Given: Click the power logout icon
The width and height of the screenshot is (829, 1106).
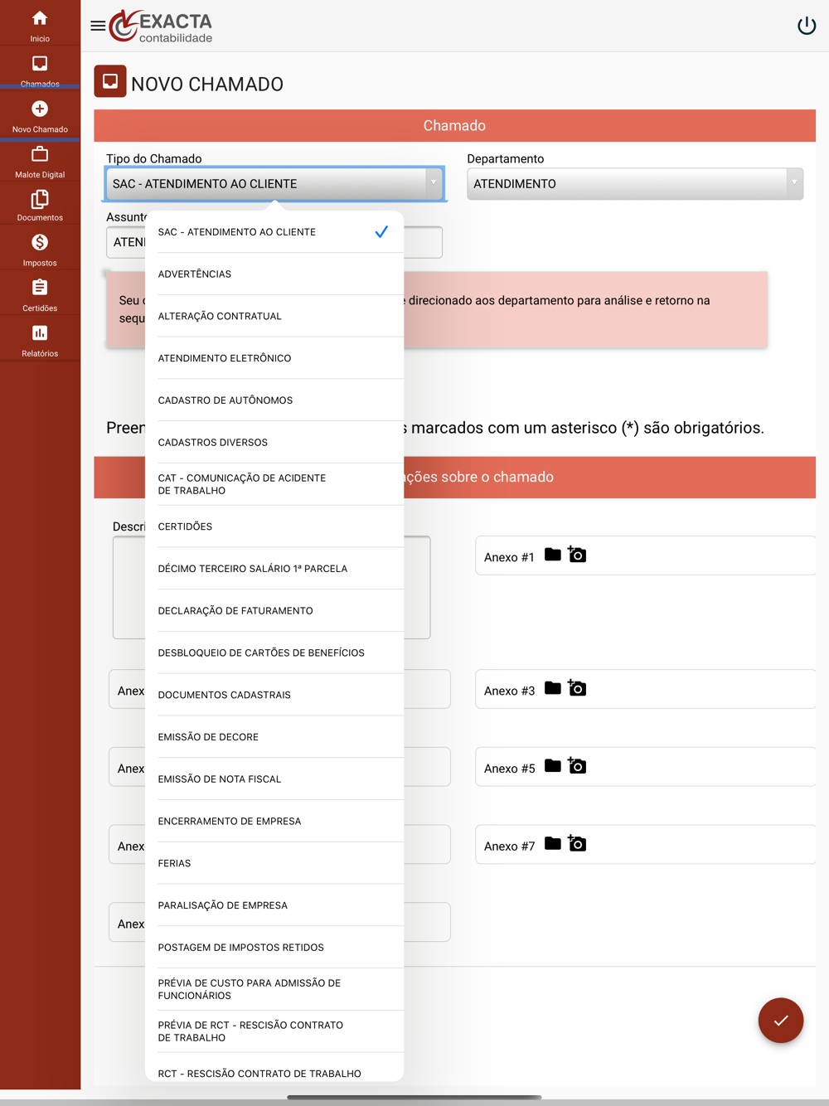Looking at the screenshot, I should [x=807, y=26].
